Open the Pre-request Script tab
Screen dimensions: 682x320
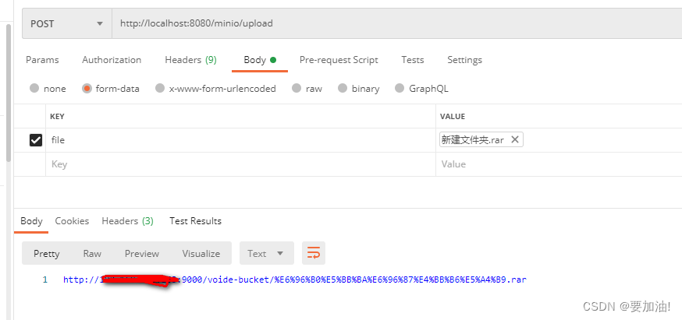(339, 60)
